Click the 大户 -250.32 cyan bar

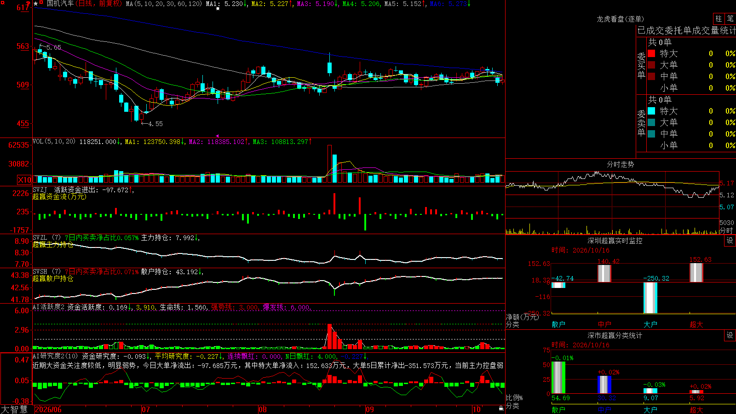coord(650,298)
